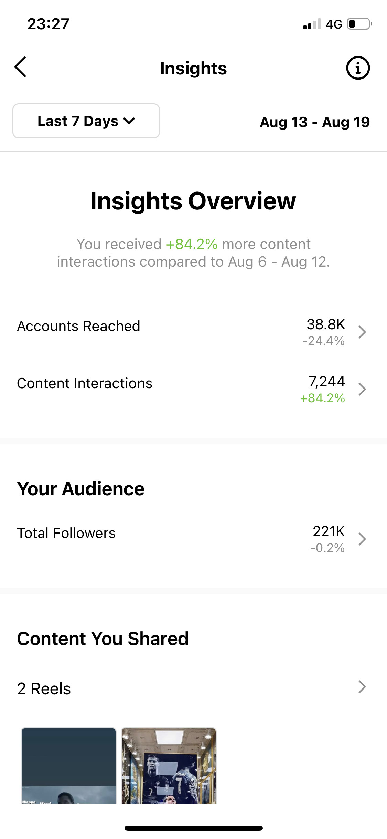
Task: Open the Total Followers row
Action: click(x=193, y=539)
